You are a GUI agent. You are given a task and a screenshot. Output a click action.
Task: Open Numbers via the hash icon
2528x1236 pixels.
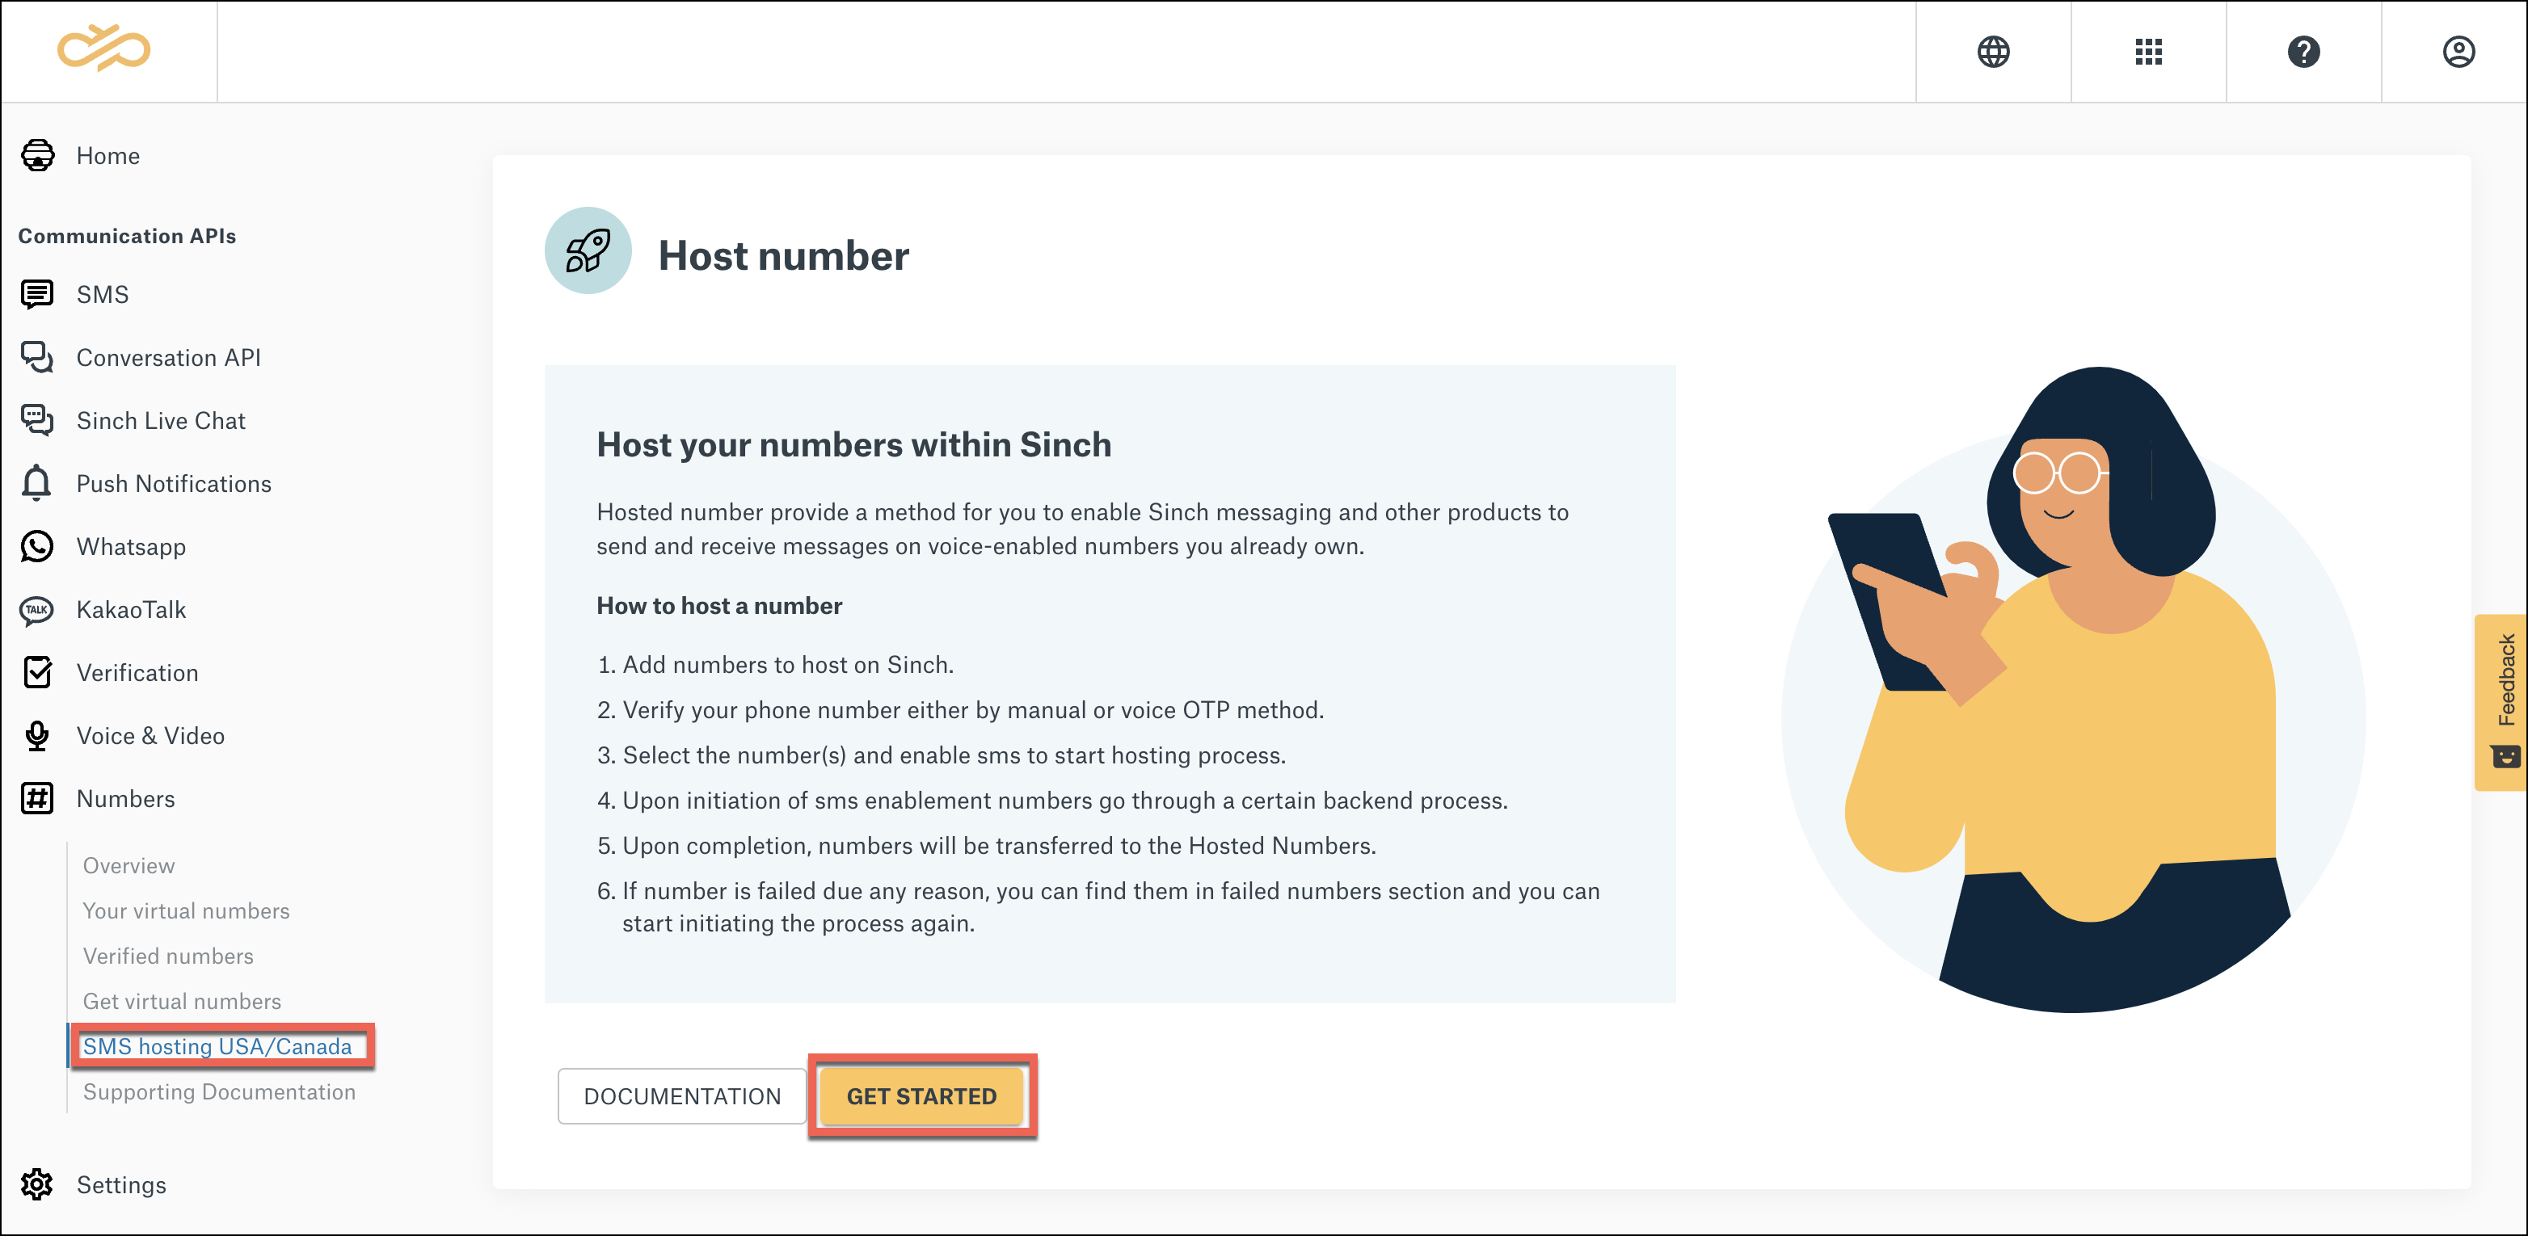pyautogui.click(x=36, y=798)
